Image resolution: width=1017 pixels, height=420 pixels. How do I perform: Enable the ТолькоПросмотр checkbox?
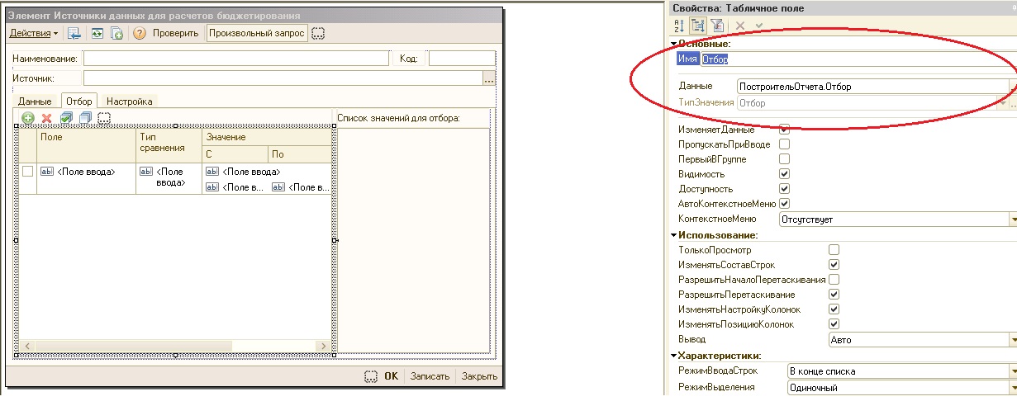834,249
